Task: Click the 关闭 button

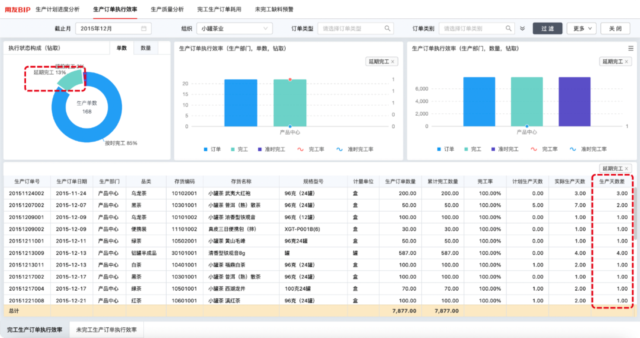Action: 615,28
